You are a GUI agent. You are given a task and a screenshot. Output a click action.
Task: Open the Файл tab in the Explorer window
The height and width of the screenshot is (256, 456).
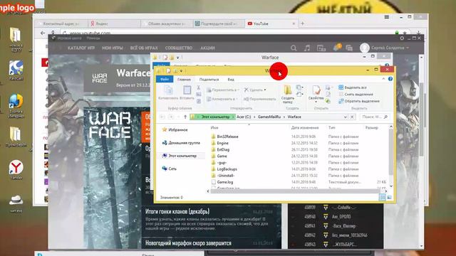coord(165,79)
